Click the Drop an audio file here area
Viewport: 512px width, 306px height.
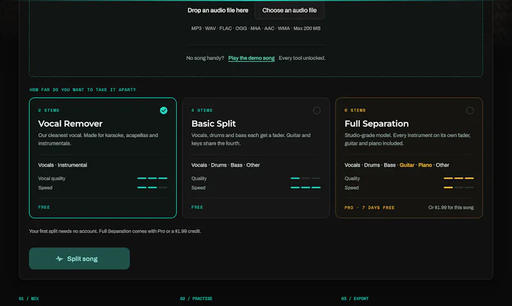(218, 10)
